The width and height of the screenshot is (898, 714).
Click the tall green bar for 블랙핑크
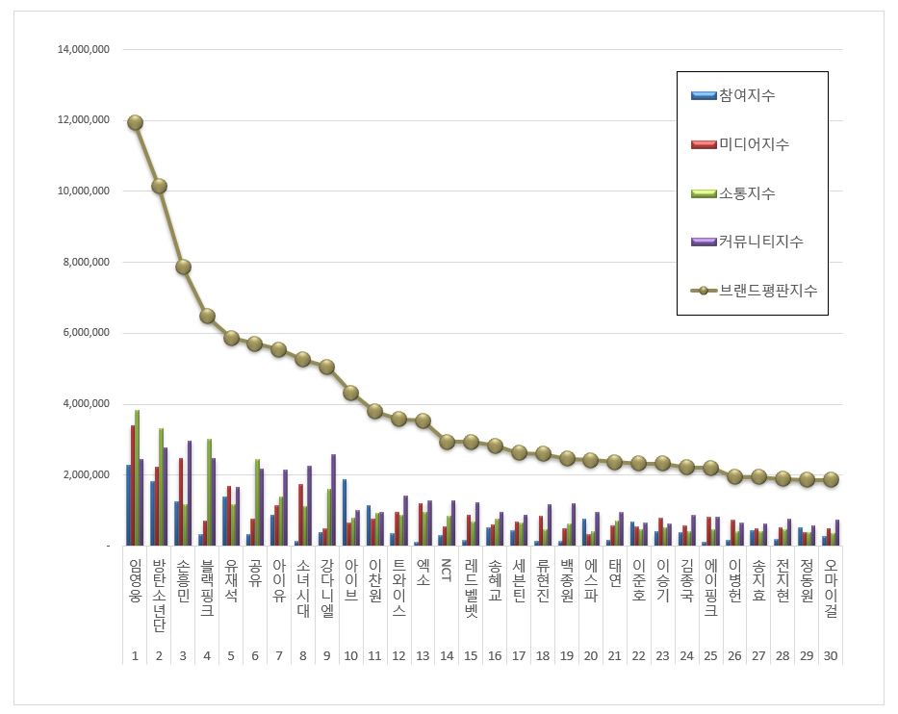pyautogui.click(x=210, y=493)
